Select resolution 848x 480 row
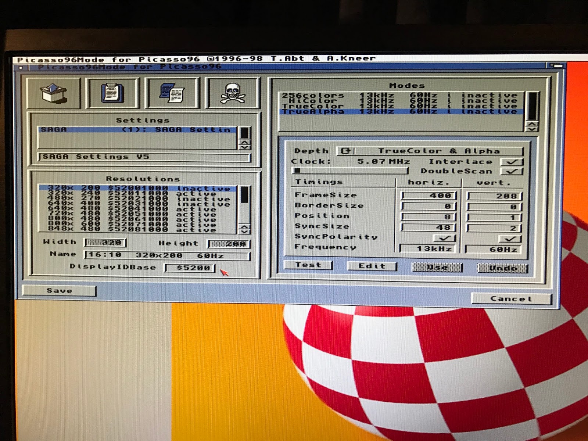Viewport: 588px width, 441px height. point(138,229)
